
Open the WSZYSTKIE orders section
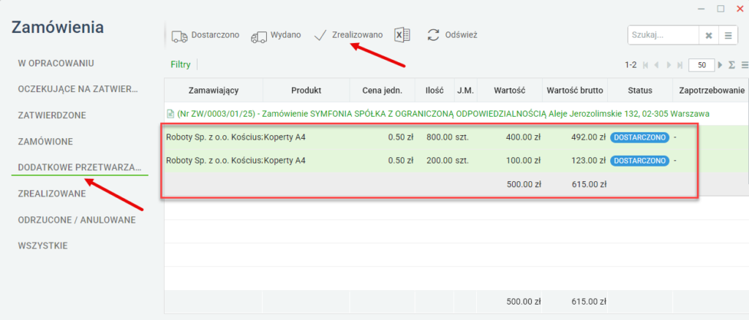pos(42,246)
